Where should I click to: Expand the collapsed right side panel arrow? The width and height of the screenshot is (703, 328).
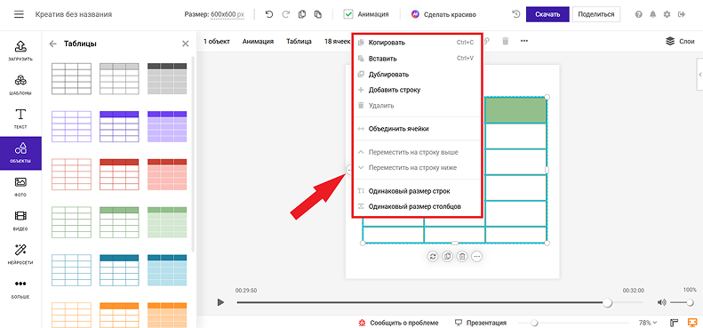[699, 75]
